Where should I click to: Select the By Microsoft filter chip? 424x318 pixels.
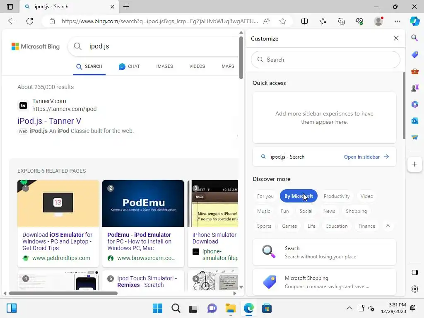(299, 196)
